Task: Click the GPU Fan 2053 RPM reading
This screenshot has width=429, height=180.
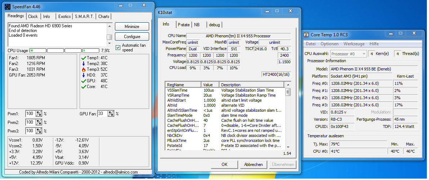Action: click(x=27, y=75)
